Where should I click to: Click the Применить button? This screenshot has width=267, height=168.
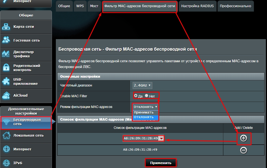pos(161,163)
